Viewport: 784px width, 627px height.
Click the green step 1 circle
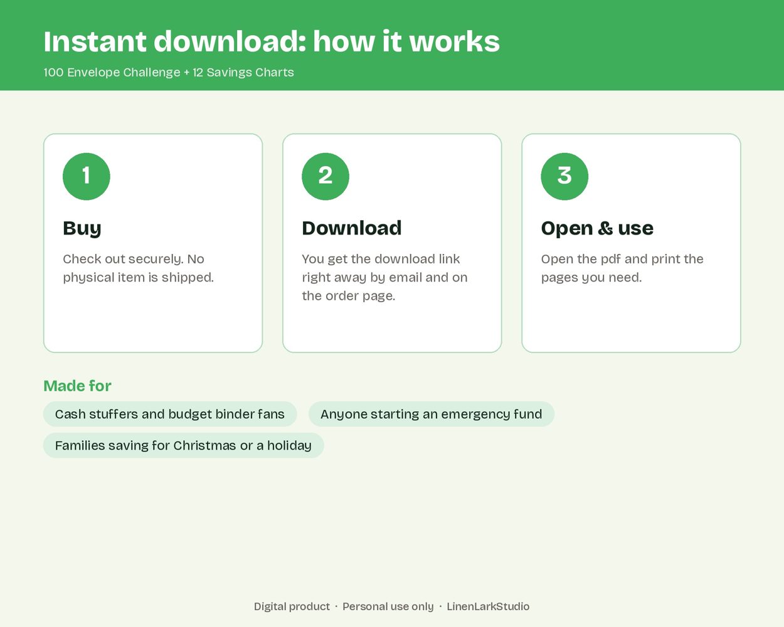(x=87, y=176)
